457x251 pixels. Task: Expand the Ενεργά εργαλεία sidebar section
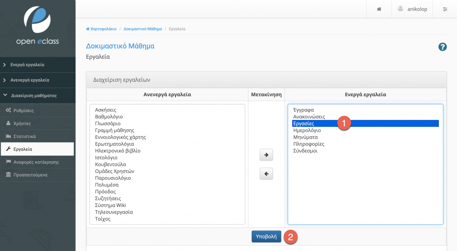point(27,65)
